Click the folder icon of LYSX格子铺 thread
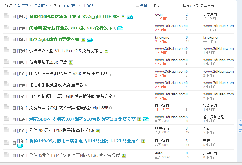Viewport: 242px width, 165px height. [6, 130]
